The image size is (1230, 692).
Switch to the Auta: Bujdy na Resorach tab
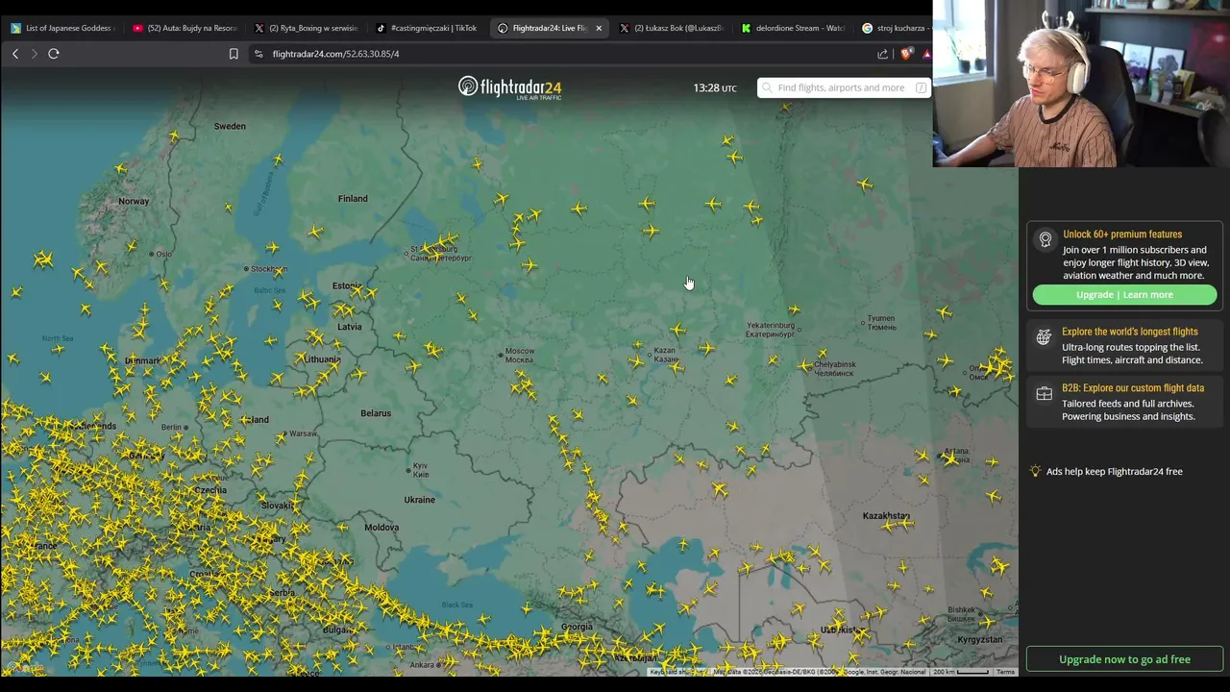point(183,28)
